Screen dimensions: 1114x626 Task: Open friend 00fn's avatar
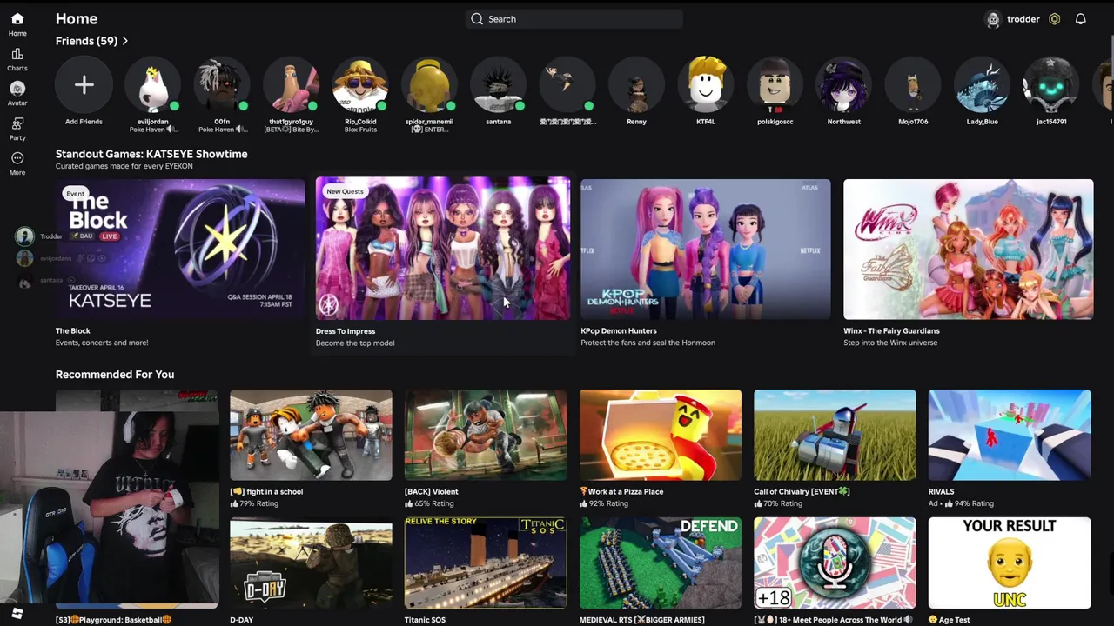(222, 84)
